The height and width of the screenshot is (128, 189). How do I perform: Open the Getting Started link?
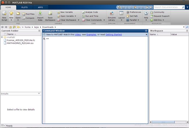(x=114, y=35)
